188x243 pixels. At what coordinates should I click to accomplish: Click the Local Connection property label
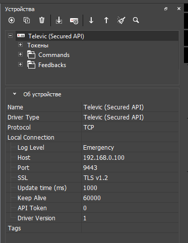(x=31, y=138)
